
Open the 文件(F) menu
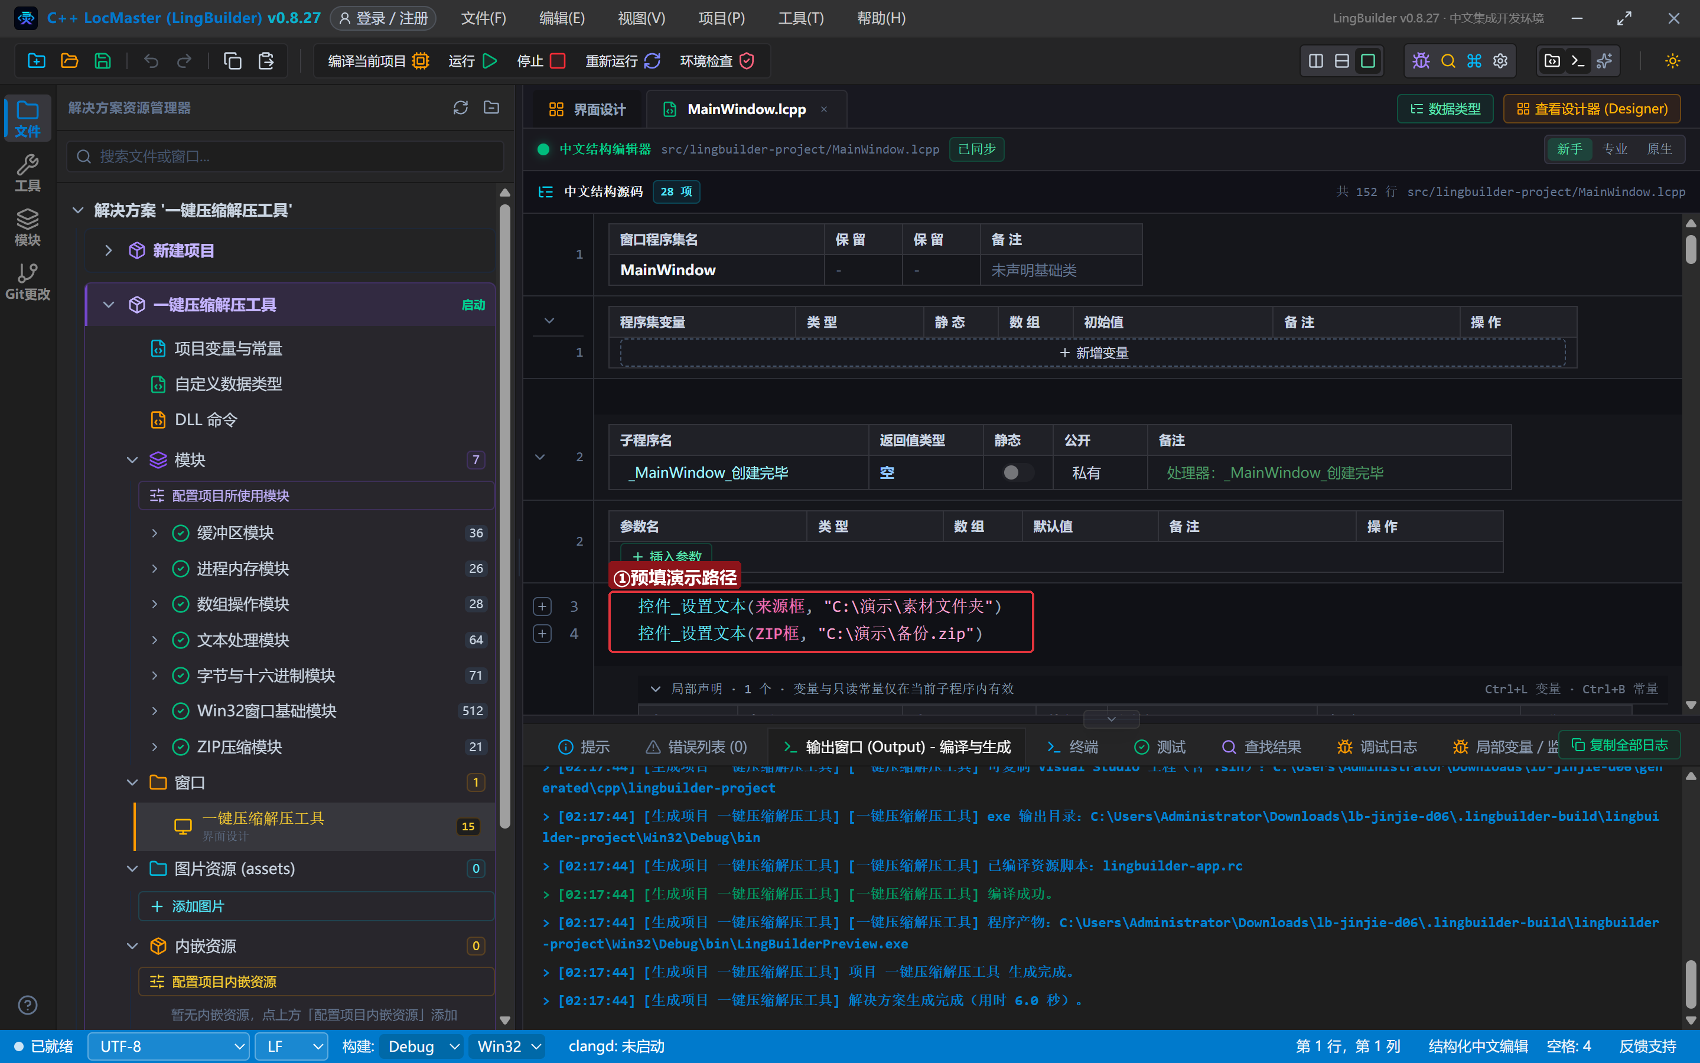[484, 18]
